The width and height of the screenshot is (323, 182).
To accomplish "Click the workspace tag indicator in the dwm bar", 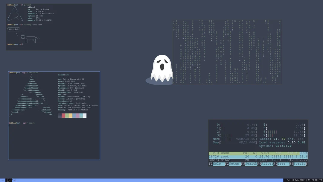I will point(3,180).
